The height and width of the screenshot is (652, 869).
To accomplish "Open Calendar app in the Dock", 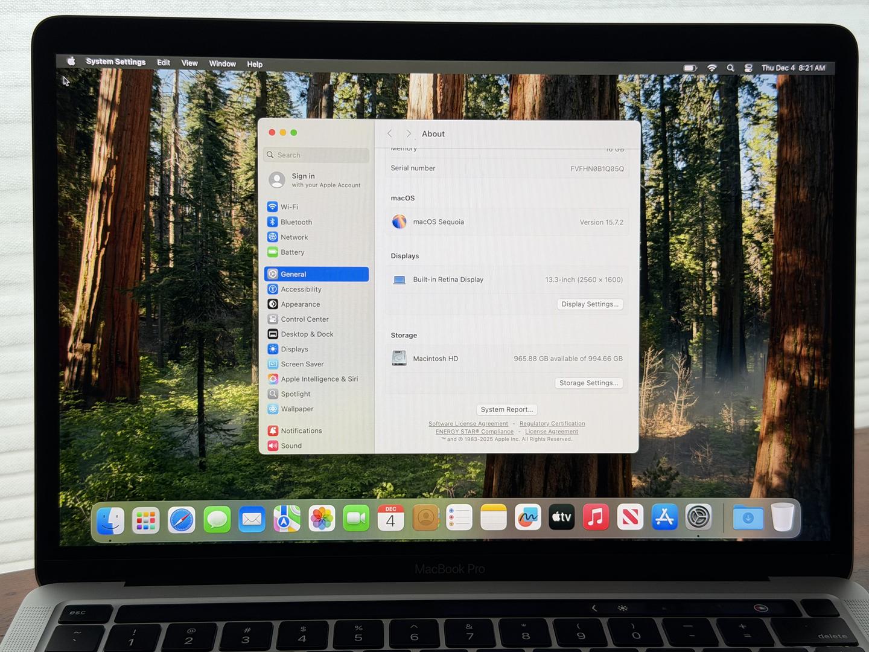I will pyautogui.click(x=390, y=518).
